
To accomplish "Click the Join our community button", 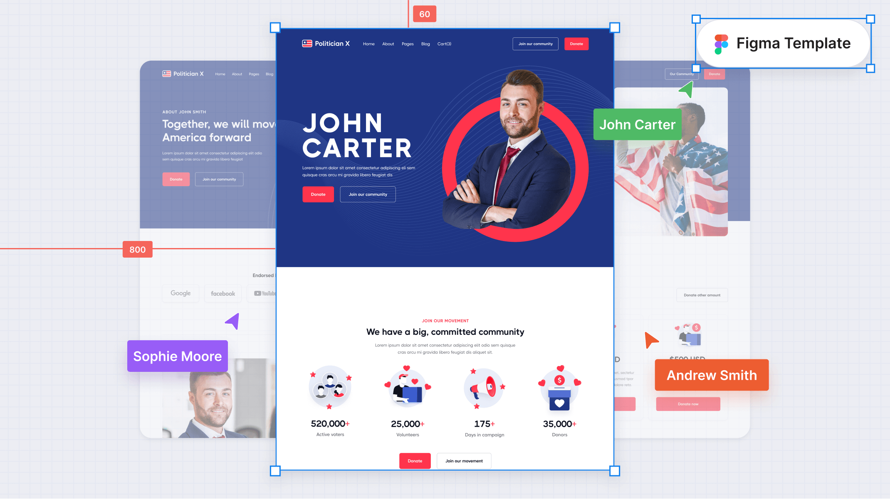I will (368, 194).
